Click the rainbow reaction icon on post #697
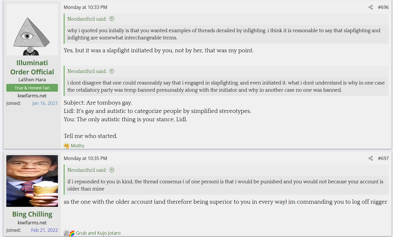393x237 pixels. [x=72, y=233]
